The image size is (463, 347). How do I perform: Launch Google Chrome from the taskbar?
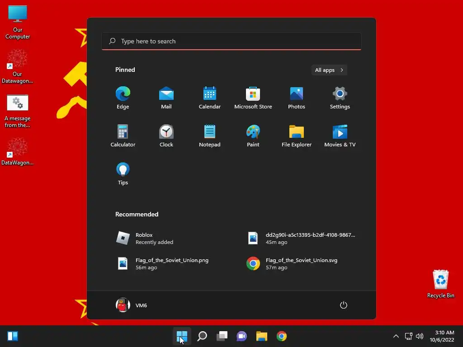(281, 336)
